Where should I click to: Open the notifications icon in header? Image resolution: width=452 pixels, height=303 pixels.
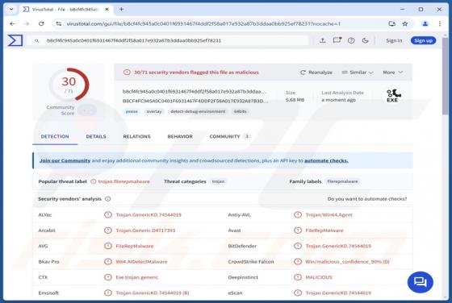pyautogui.click(x=337, y=40)
